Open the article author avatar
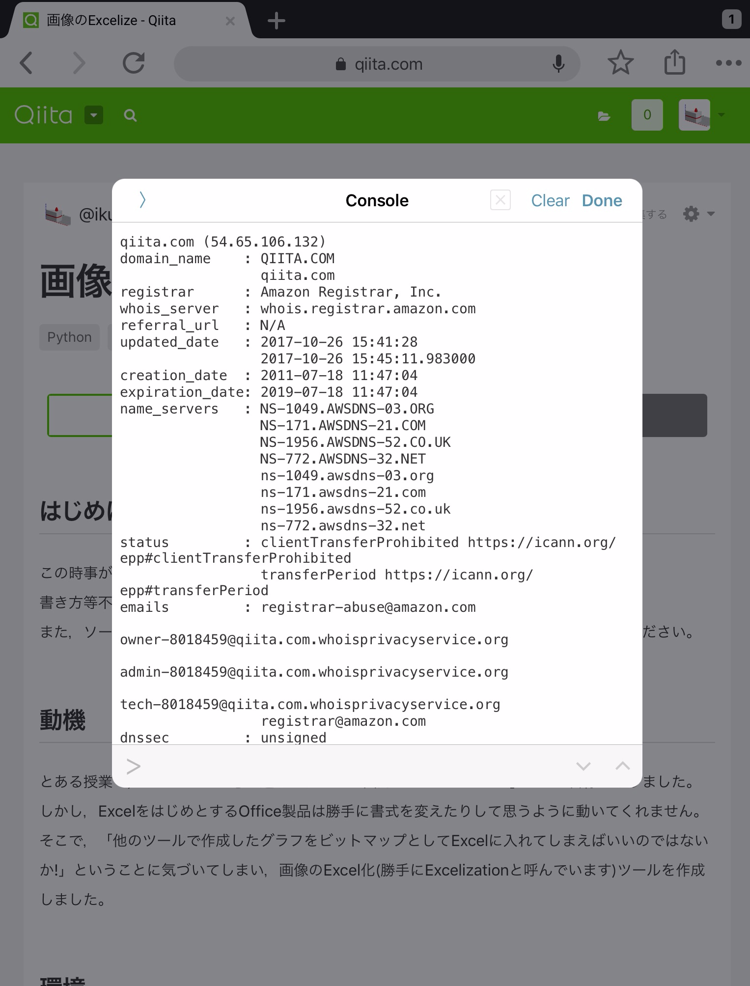Screen dimensions: 750x986 coord(58,214)
